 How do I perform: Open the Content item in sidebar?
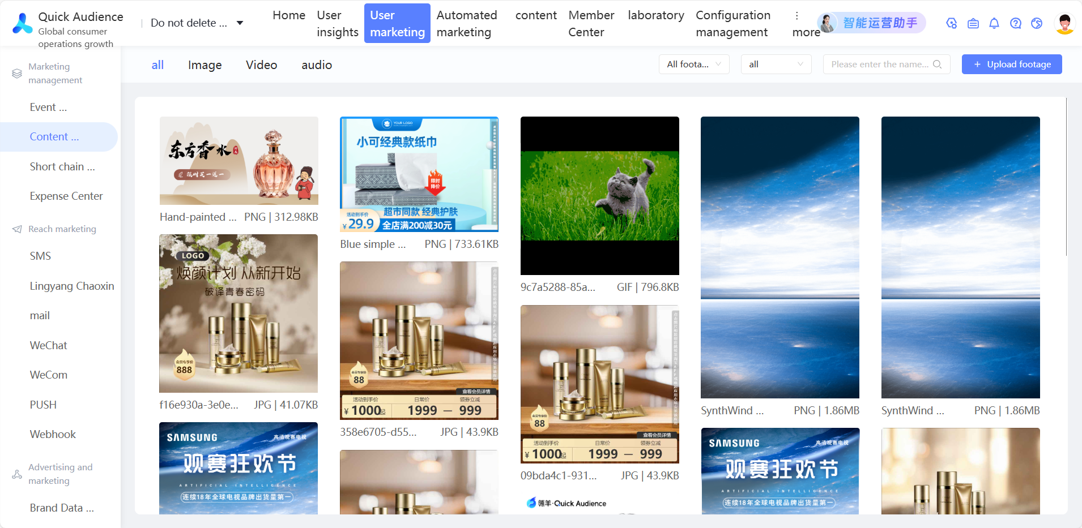pos(59,137)
